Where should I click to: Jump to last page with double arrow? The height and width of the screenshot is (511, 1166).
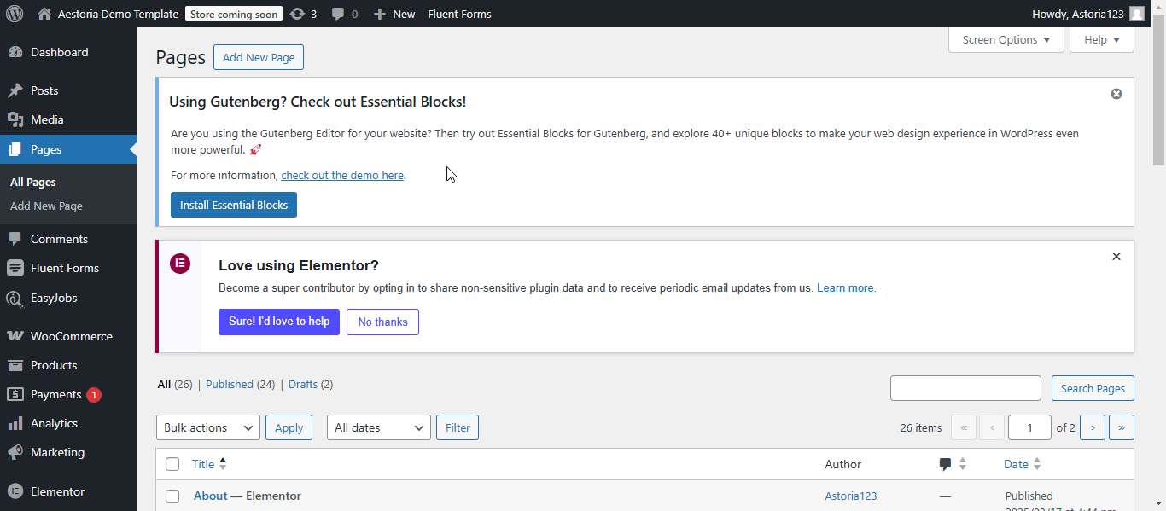pyautogui.click(x=1122, y=427)
